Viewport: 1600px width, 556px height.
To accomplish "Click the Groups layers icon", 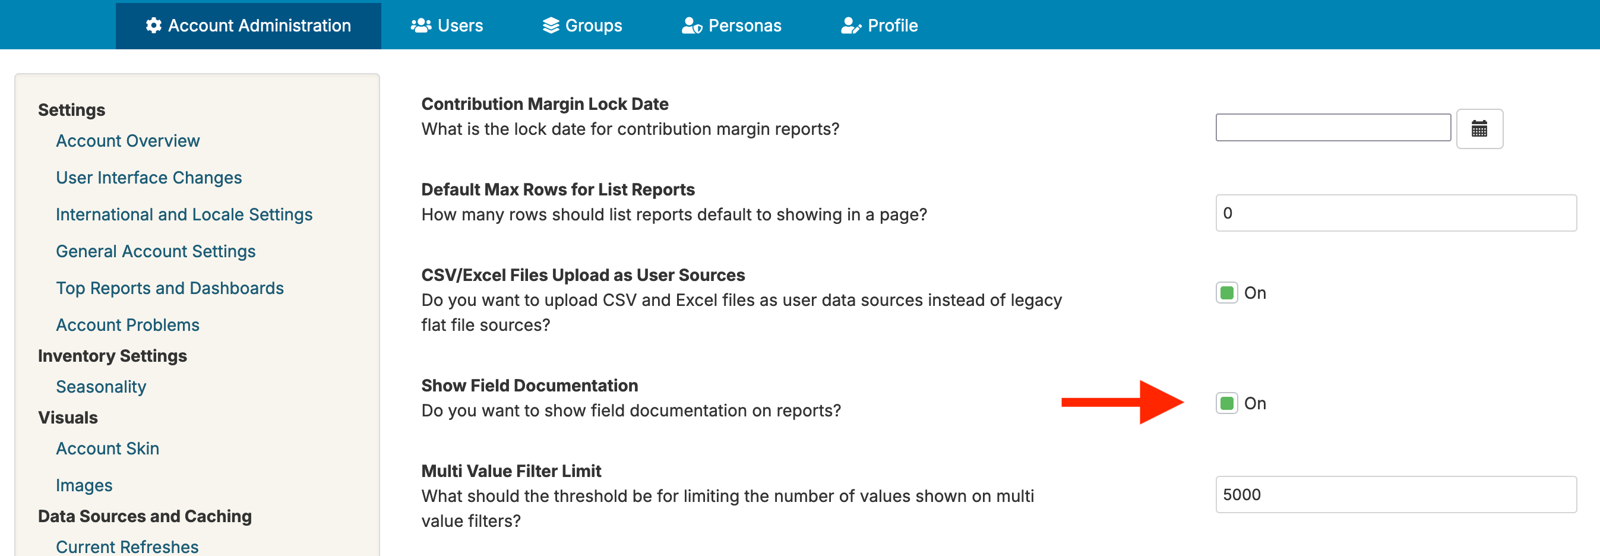I will coord(551,26).
